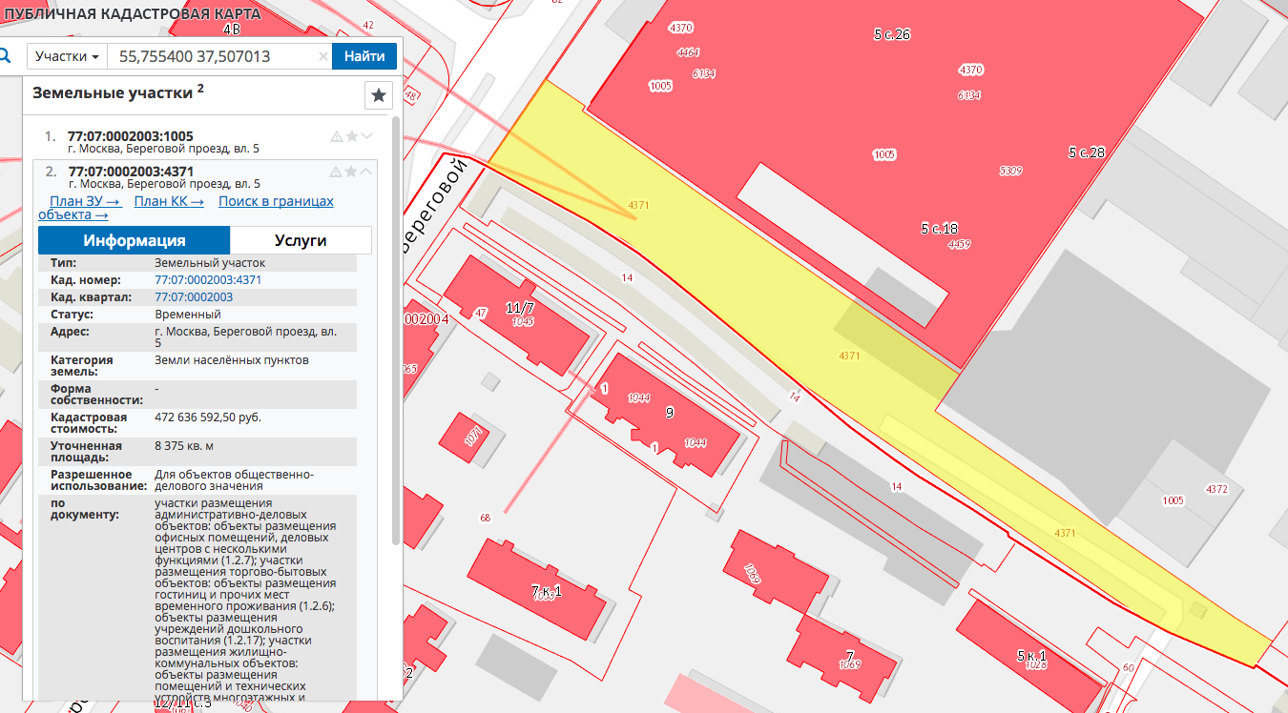This screenshot has width=1288, height=713.
Task: Click building 5 с.26 on the map
Action: click(x=892, y=34)
